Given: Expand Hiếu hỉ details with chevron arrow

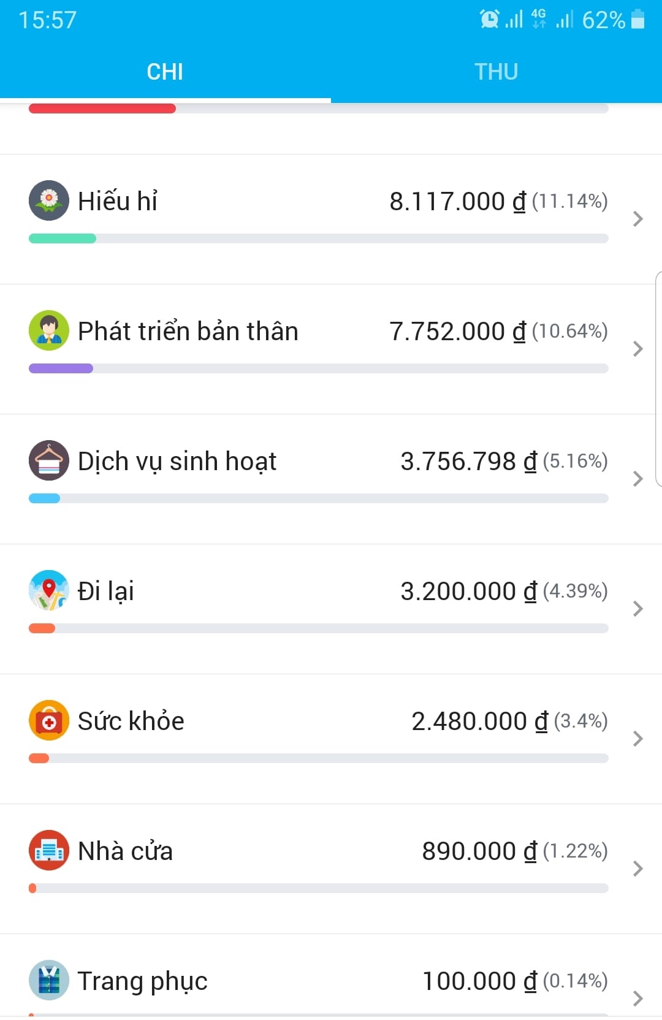Looking at the screenshot, I should [637, 219].
